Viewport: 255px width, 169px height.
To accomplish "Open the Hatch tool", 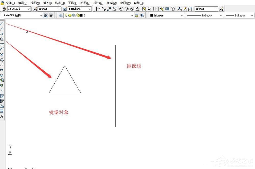I will (x=2, y=96).
